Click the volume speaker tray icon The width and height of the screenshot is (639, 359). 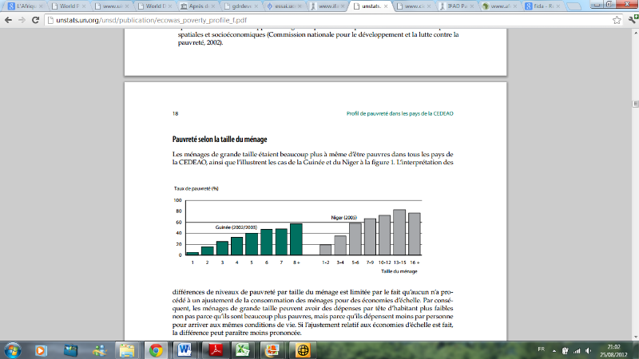coord(588,350)
